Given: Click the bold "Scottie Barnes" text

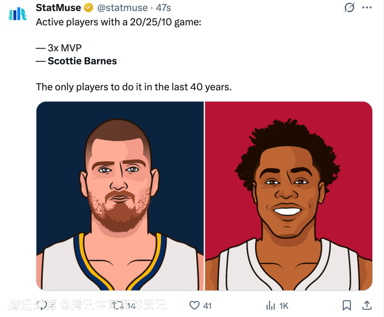Looking at the screenshot, I should pos(82,61).
